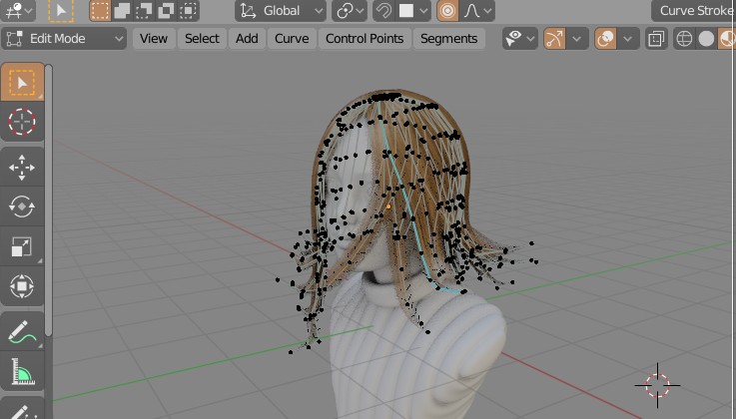Open the View menu
736x419 pixels.
(x=154, y=39)
